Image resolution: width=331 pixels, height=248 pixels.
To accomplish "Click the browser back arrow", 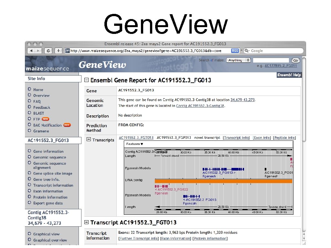I will pos(32,51).
